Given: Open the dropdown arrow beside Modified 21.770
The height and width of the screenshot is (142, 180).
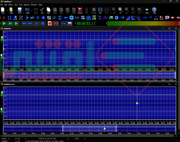Looking at the screenshot, I should pos(25,141).
